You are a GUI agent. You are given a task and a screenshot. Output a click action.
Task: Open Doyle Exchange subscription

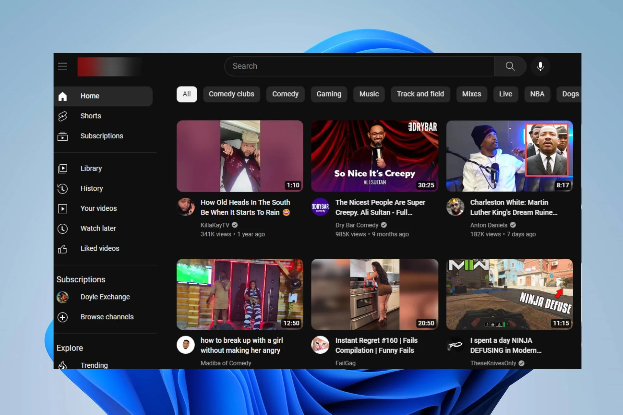pyautogui.click(x=105, y=297)
